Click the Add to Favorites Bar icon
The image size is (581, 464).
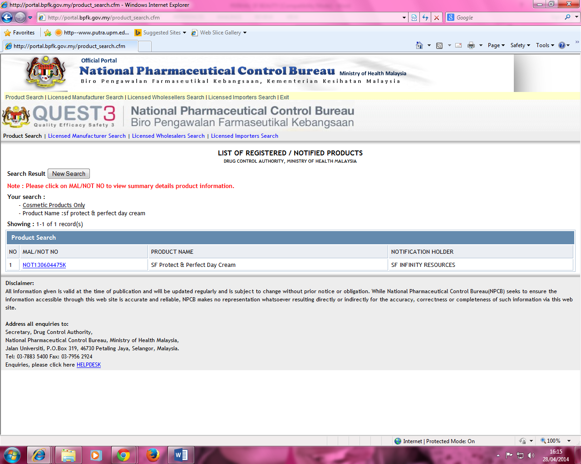48,33
